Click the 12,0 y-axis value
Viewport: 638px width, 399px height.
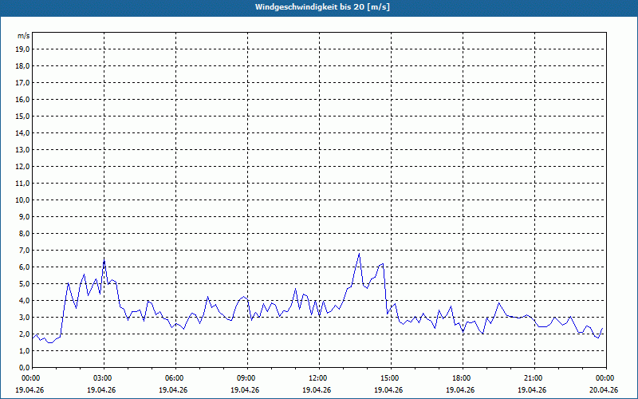[x=22, y=166]
